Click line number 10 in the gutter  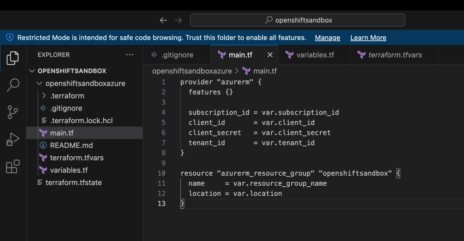161,174
